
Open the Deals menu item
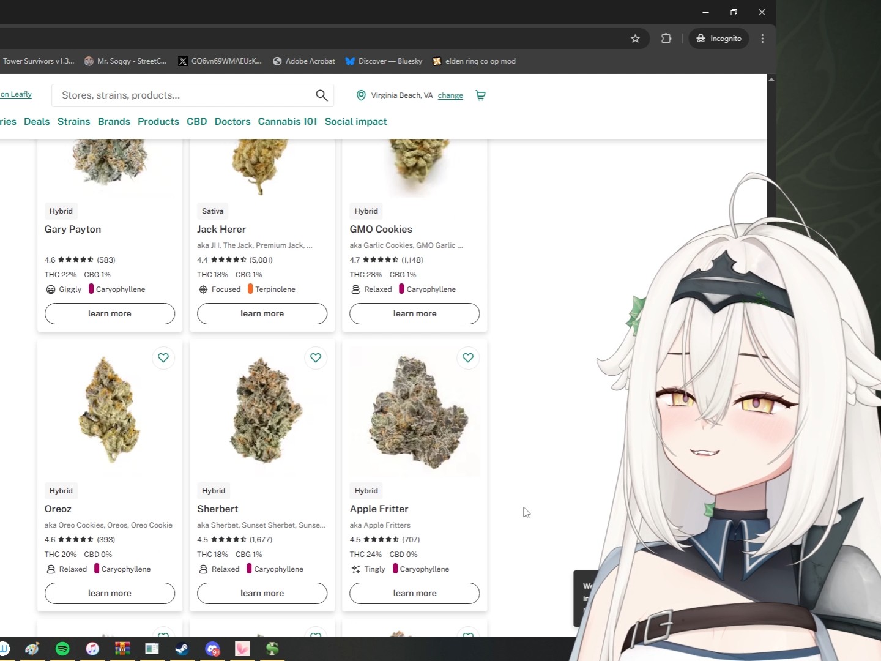tap(37, 122)
